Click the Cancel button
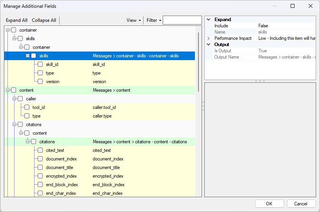Viewport: 320px width, 212px height. [x=301, y=204]
